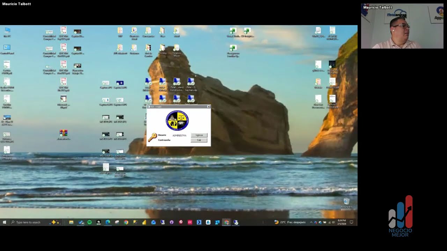Select the iTotal - Island Construction rdp shortcut
447x251 pixels.
pyautogui.click(x=177, y=84)
